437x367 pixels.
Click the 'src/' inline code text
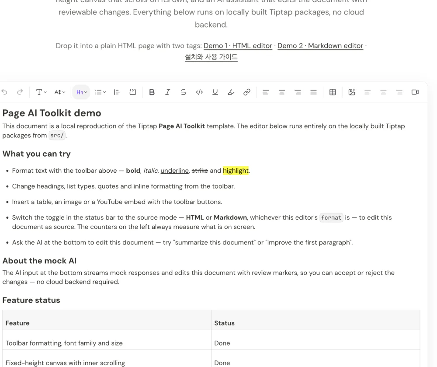57,136
